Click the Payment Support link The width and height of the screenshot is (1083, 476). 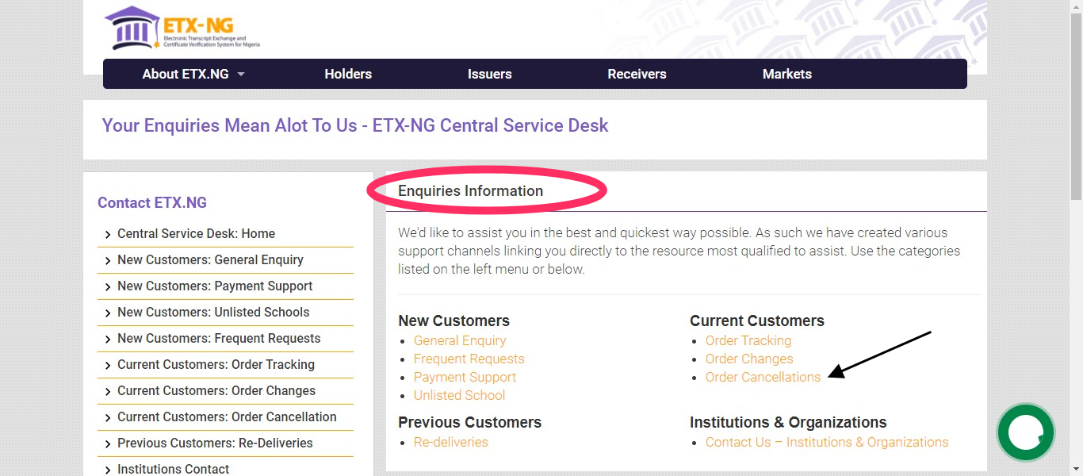click(x=465, y=377)
